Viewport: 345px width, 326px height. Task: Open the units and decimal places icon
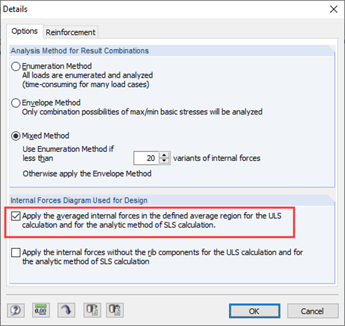(41, 310)
